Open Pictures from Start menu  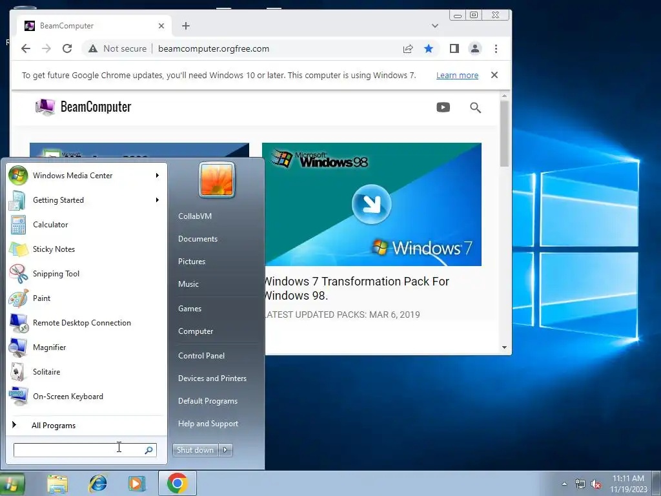(x=191, y=262)
